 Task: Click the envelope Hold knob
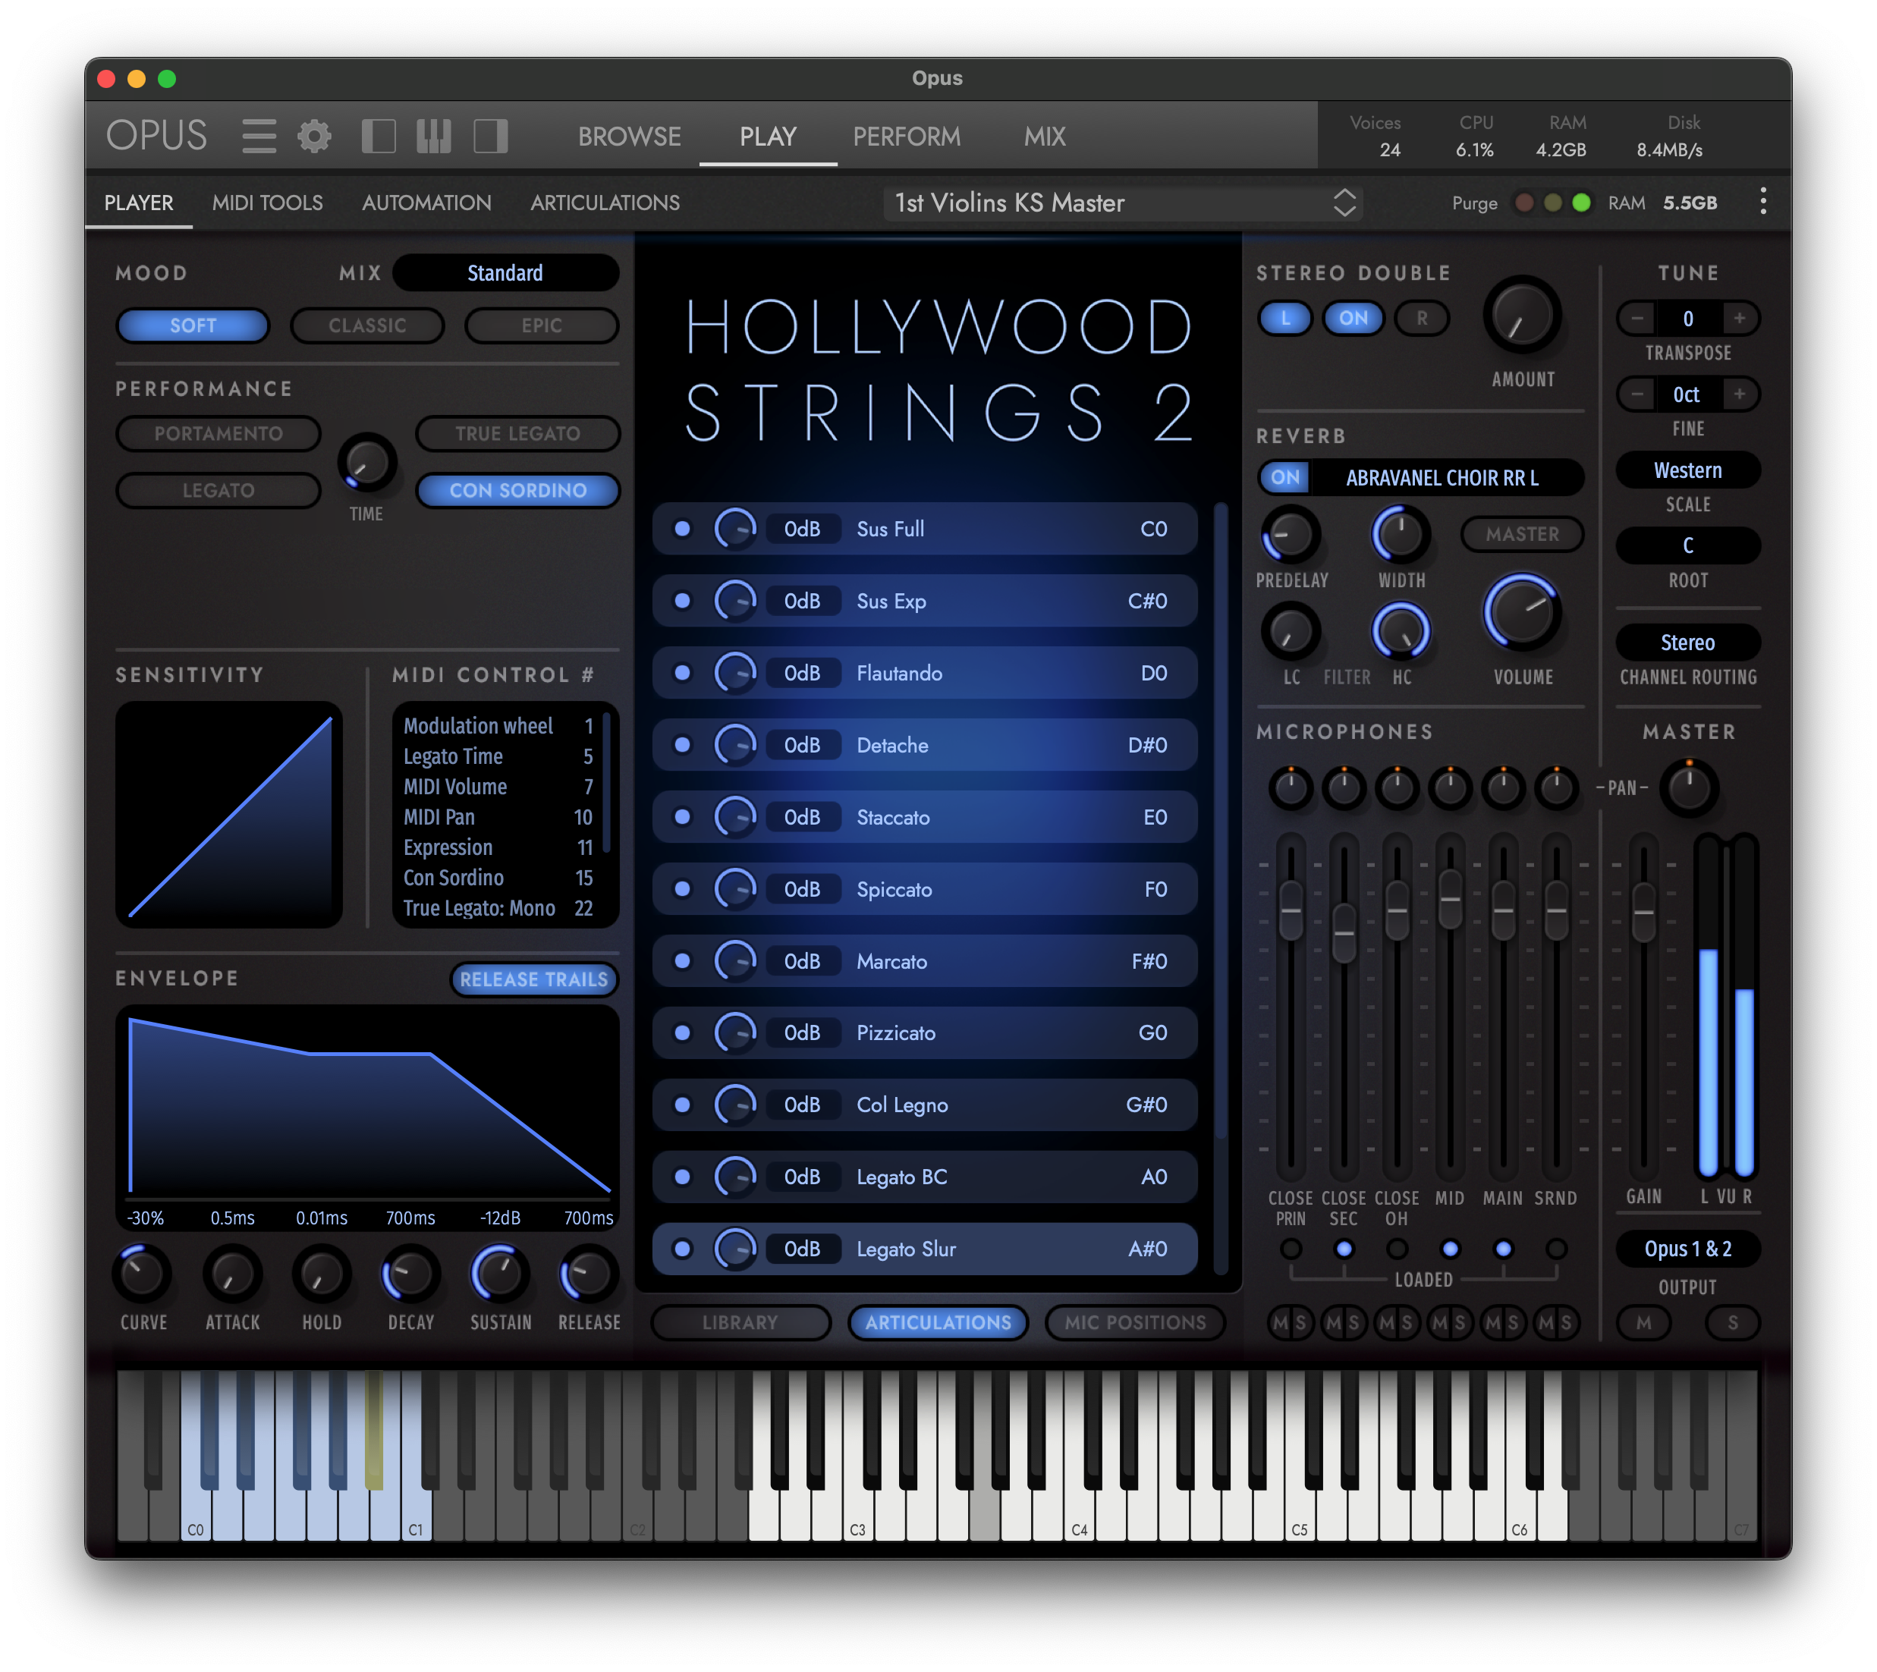321,1274
